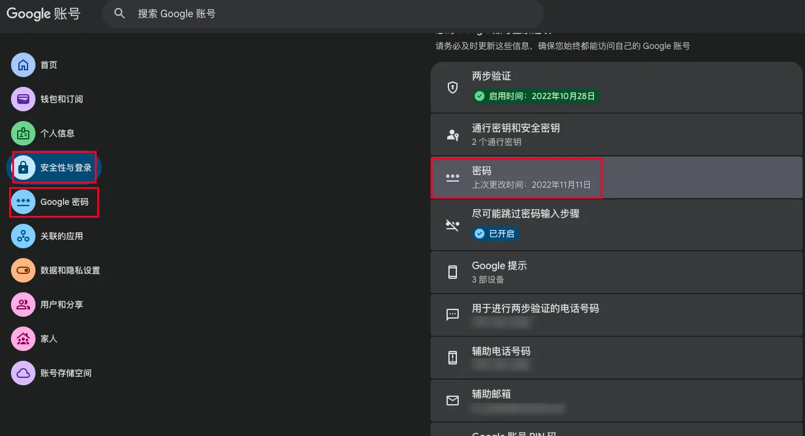This screenshot has height=436, width=805.
Task: Open 通行密钥和安全密钥 setting
Action: (x=617, y=135)
